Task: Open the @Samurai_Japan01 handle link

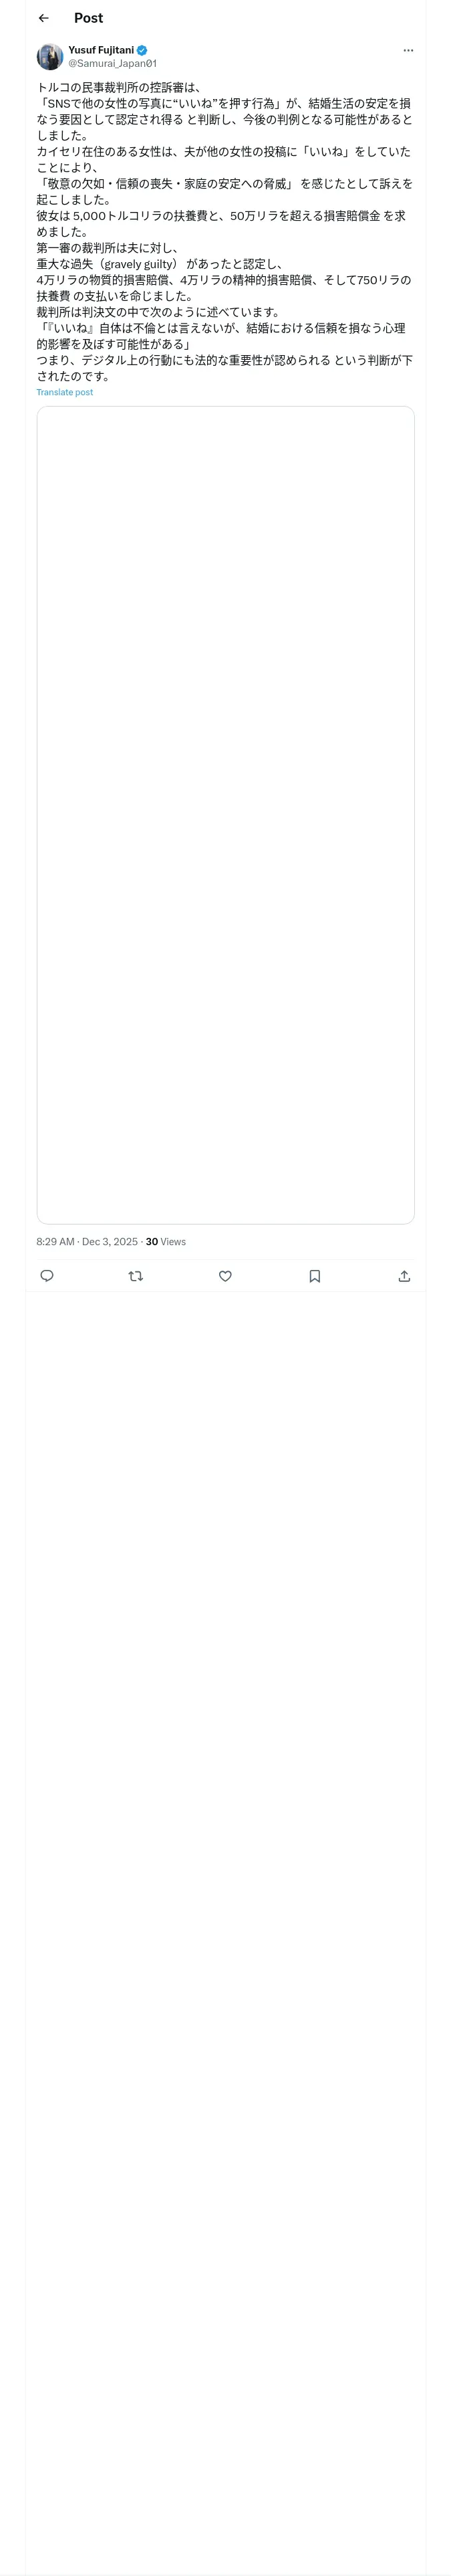Action: (112, 63)
